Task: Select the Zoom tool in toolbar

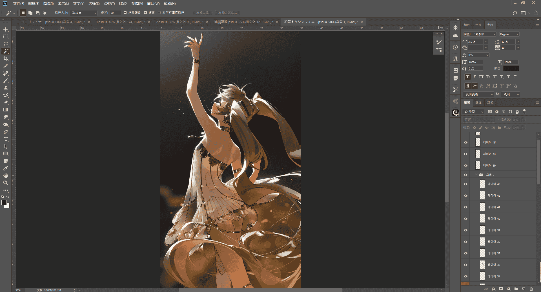Action: (6, 183)
